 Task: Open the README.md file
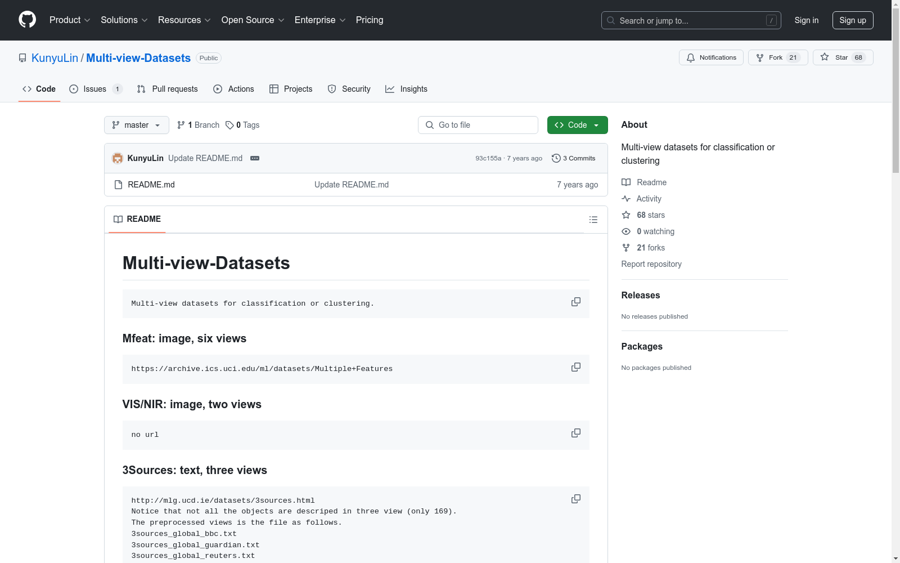[151, 185]
